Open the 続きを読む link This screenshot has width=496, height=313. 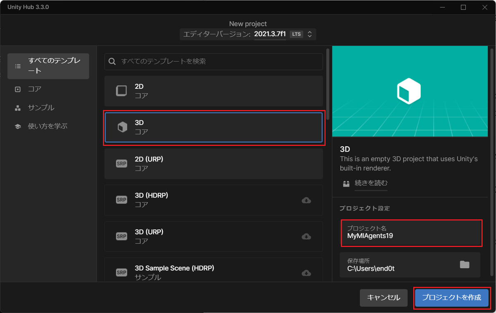coord(371,183)
